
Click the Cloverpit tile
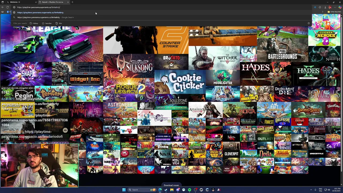[231, 154]
